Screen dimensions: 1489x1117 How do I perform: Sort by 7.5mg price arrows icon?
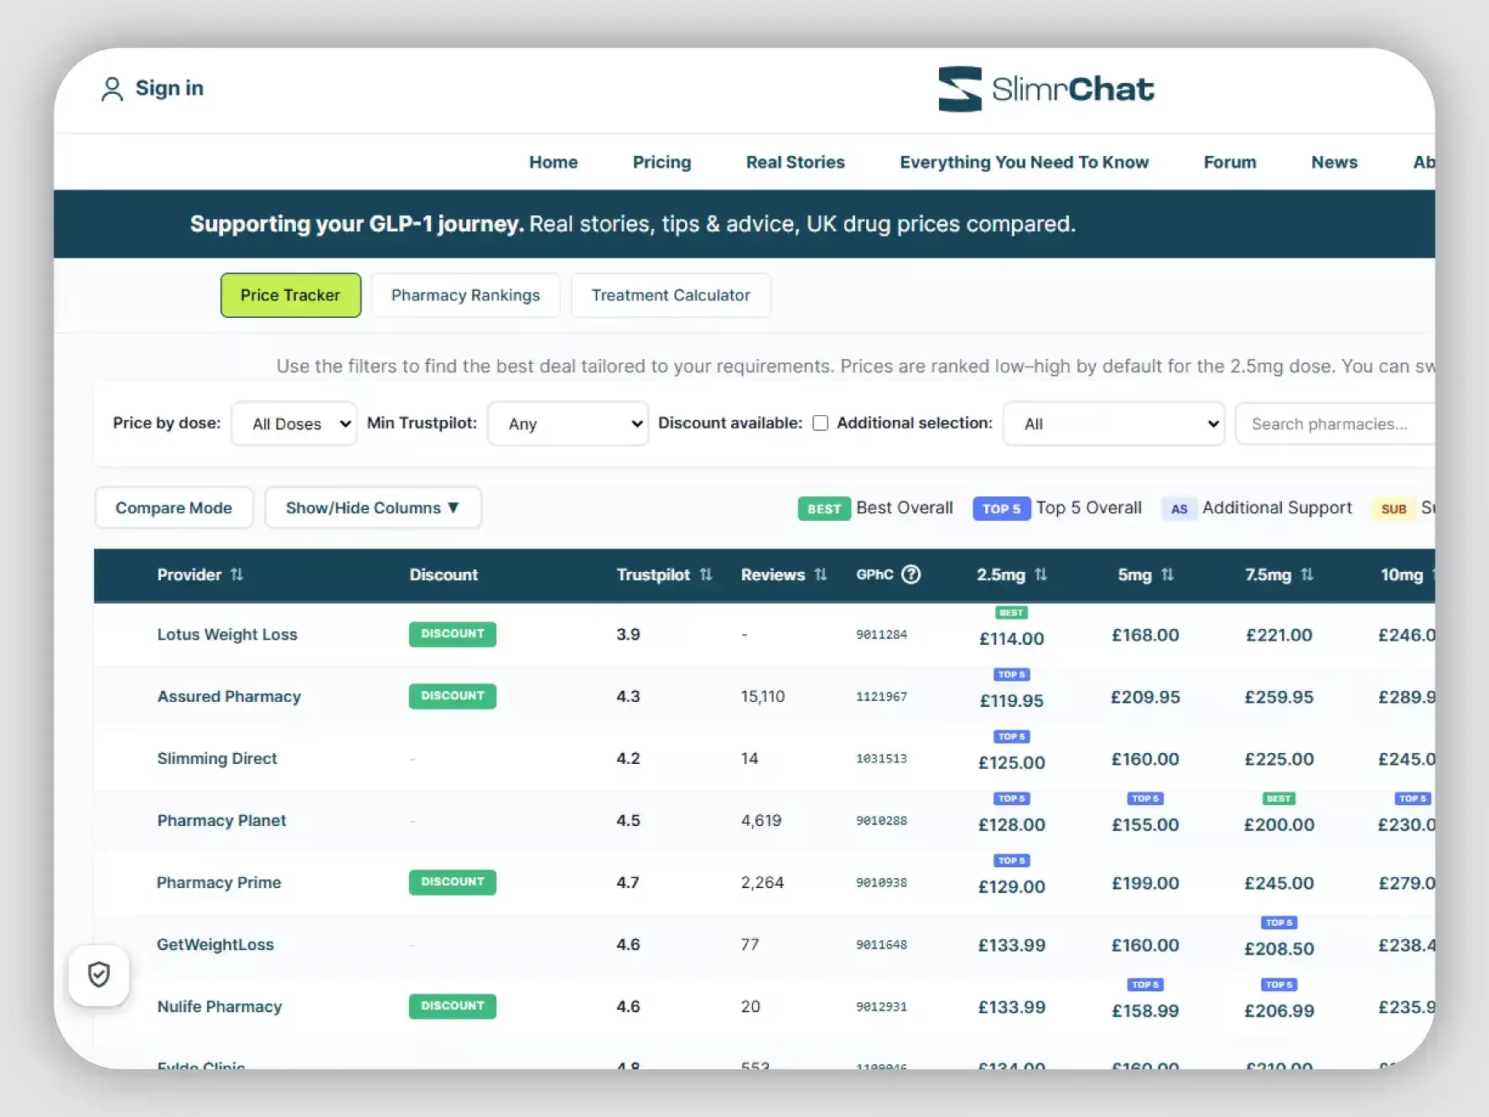pos(1307,574)
